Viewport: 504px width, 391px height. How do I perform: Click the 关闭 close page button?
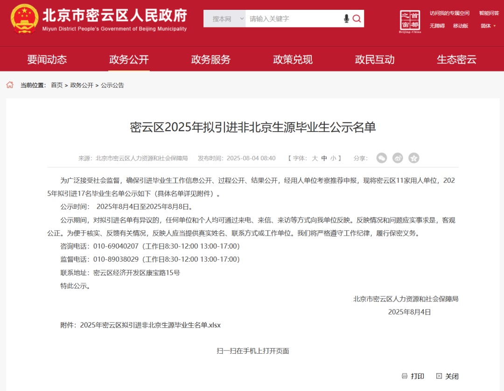[x=447, y=376]
